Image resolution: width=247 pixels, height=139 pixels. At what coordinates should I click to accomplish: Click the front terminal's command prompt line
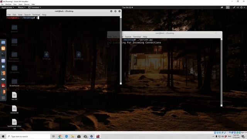point(23,18)
